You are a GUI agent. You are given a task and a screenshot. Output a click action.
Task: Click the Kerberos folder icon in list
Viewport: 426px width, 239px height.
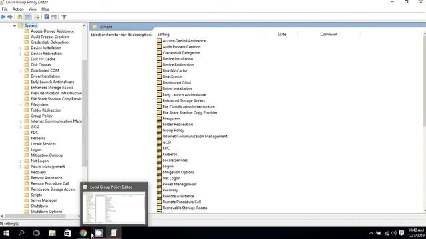(x=160, y=154)
